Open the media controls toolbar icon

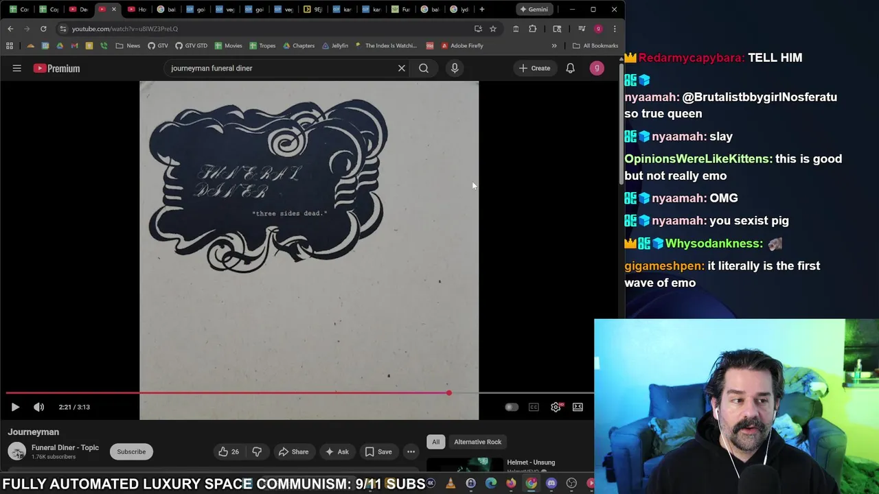(582, 29)
